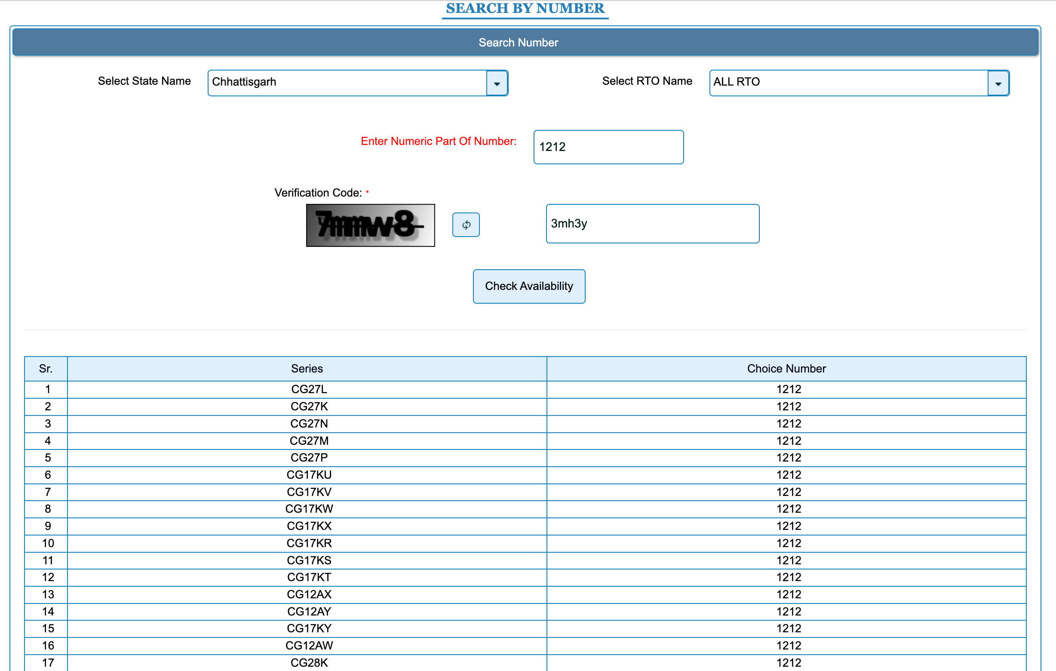Click the Choice Number column header

pos(786,368)
